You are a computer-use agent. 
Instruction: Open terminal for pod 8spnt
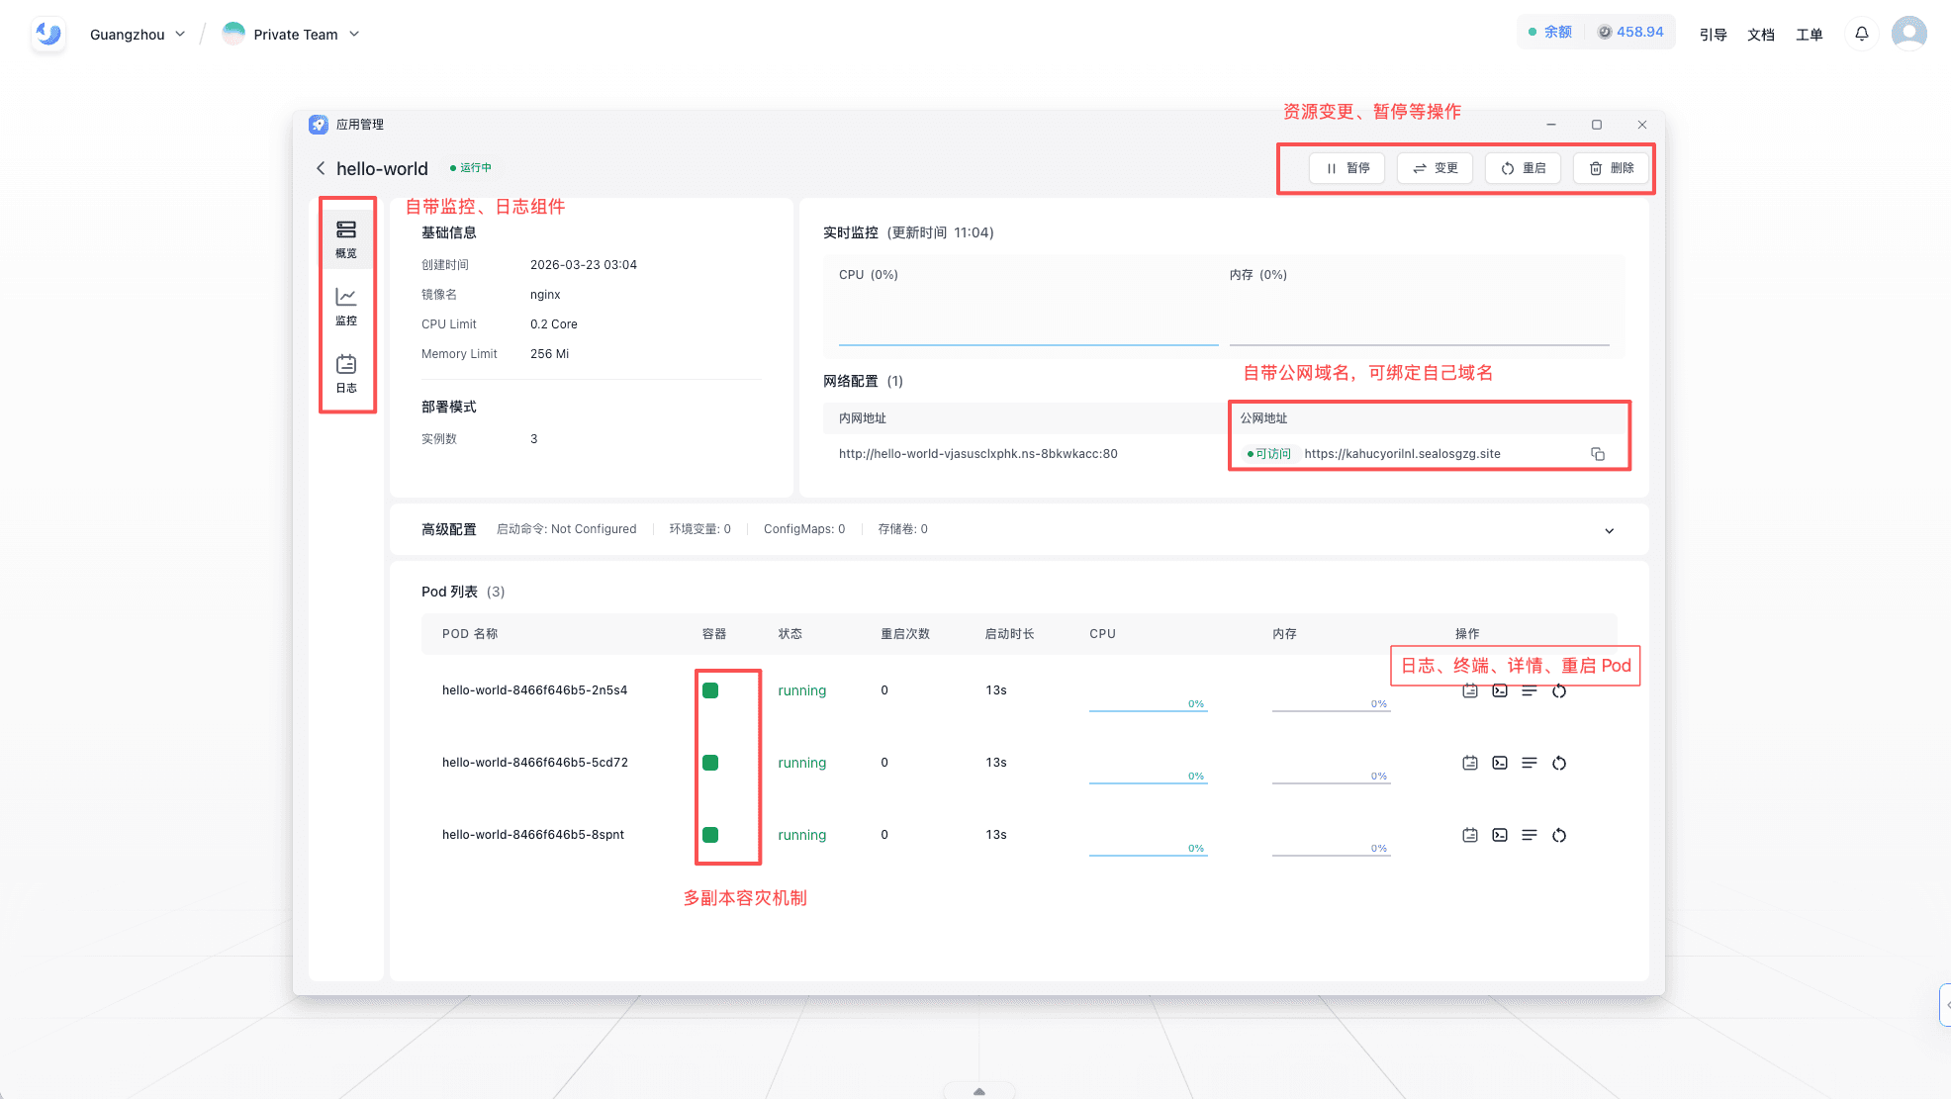click(1500, 835)
